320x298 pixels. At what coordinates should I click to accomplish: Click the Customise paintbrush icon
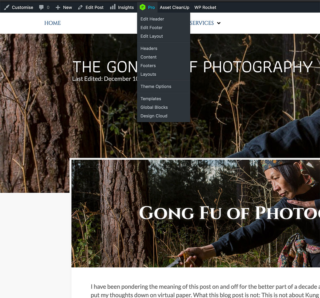click(7, 7)
